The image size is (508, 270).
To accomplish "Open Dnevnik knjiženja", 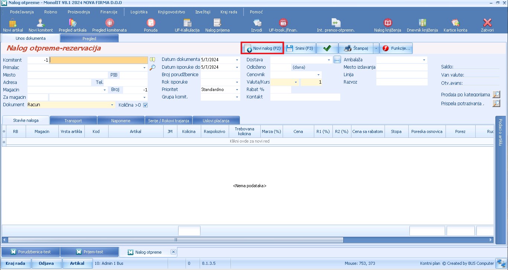I will point(422,26).
